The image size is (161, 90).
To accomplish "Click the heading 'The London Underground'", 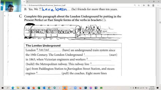I will pyautogui.click(x=43, y=45).
